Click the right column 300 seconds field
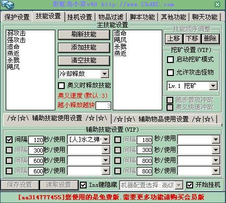 point(145,150)
